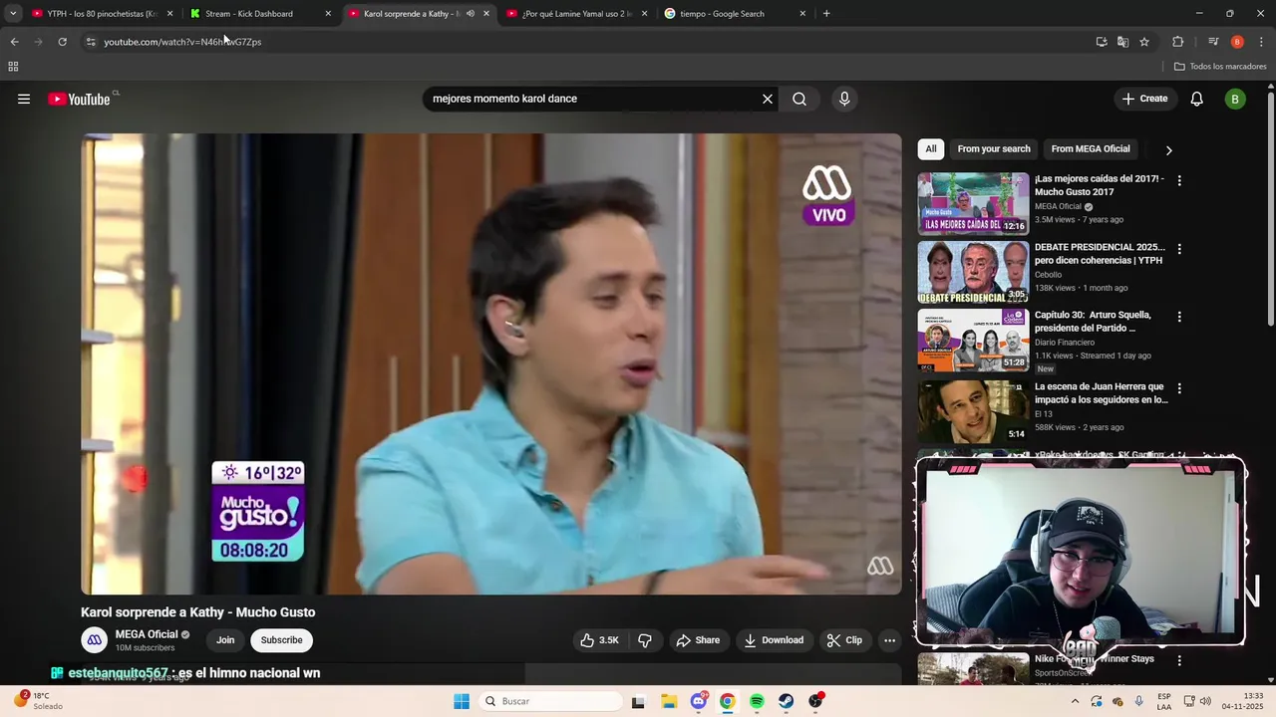Open a new browser tab
The width and height of the screenshot is (1276, 717).
[826, 14]
